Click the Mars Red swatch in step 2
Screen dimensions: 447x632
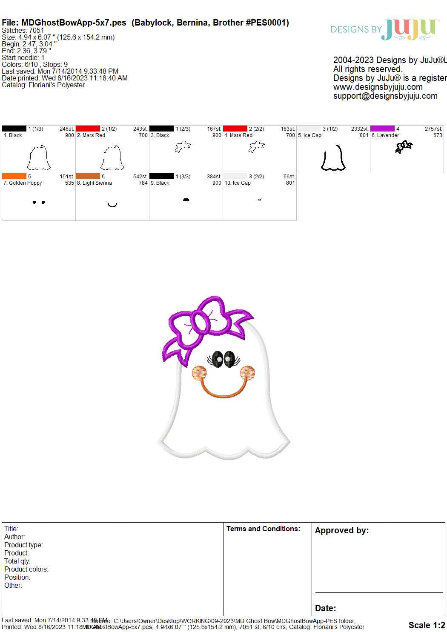(88, 129)
